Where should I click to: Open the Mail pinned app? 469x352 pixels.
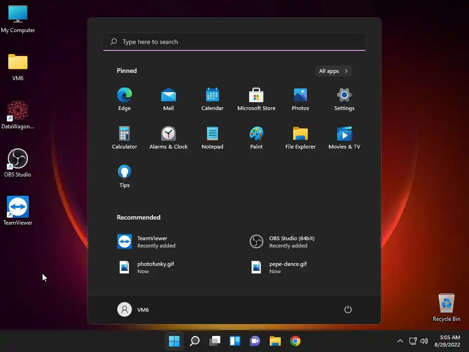(x=169, y=99)
